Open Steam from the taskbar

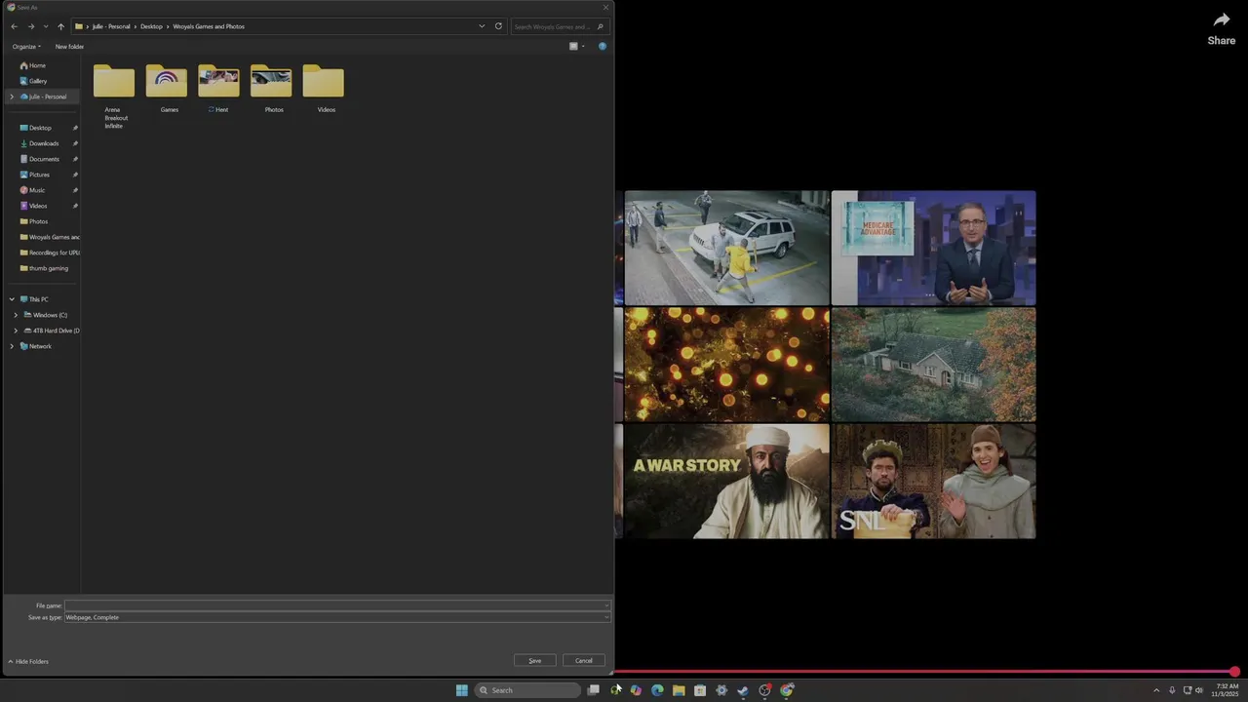(x=743, y=690)
